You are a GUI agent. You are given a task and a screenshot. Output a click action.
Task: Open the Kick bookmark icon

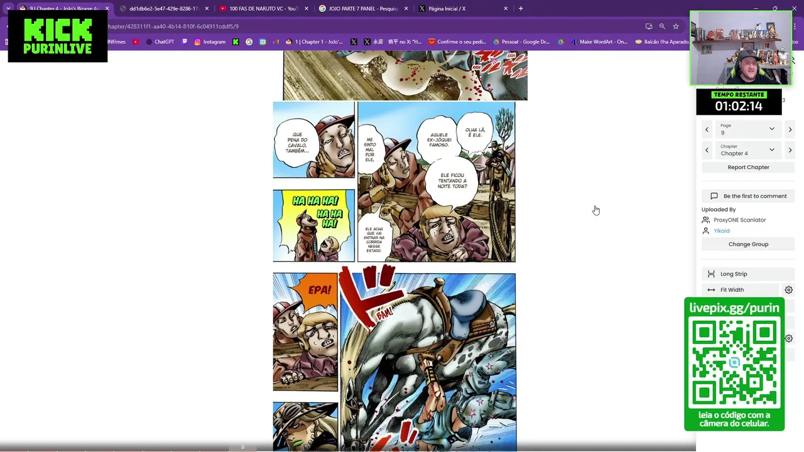(236, 42)
